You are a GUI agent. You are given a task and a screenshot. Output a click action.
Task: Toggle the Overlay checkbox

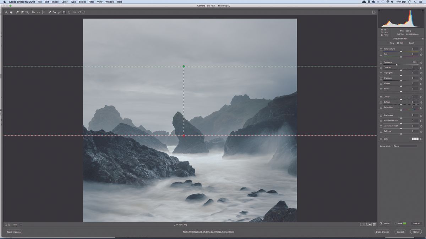(x=381, y=223)
